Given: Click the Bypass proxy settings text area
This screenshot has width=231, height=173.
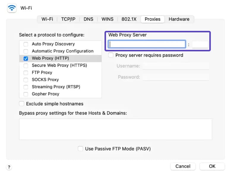Looking at the screenshot, I should (115, 129).
